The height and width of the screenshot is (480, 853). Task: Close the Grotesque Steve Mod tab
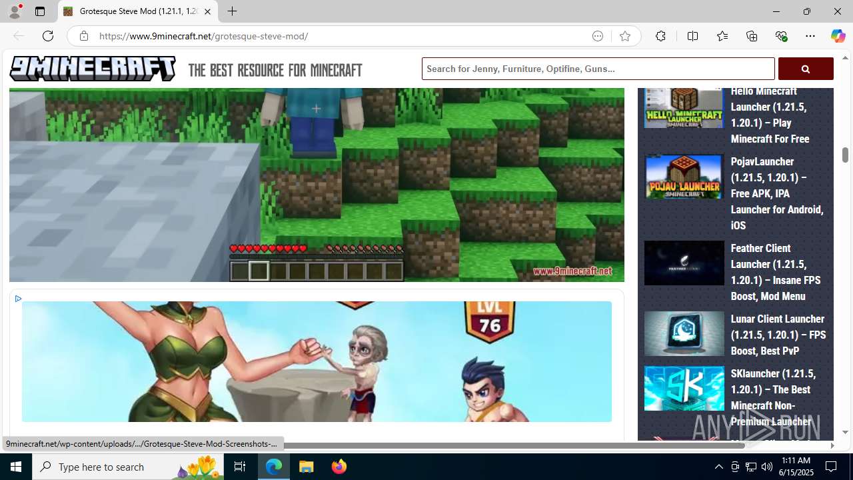[x=207, y=11]
